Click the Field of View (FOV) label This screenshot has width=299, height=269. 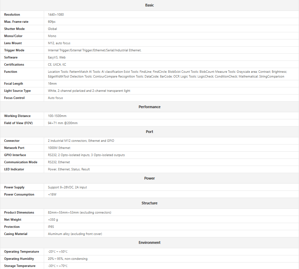(x=18, y=123)
